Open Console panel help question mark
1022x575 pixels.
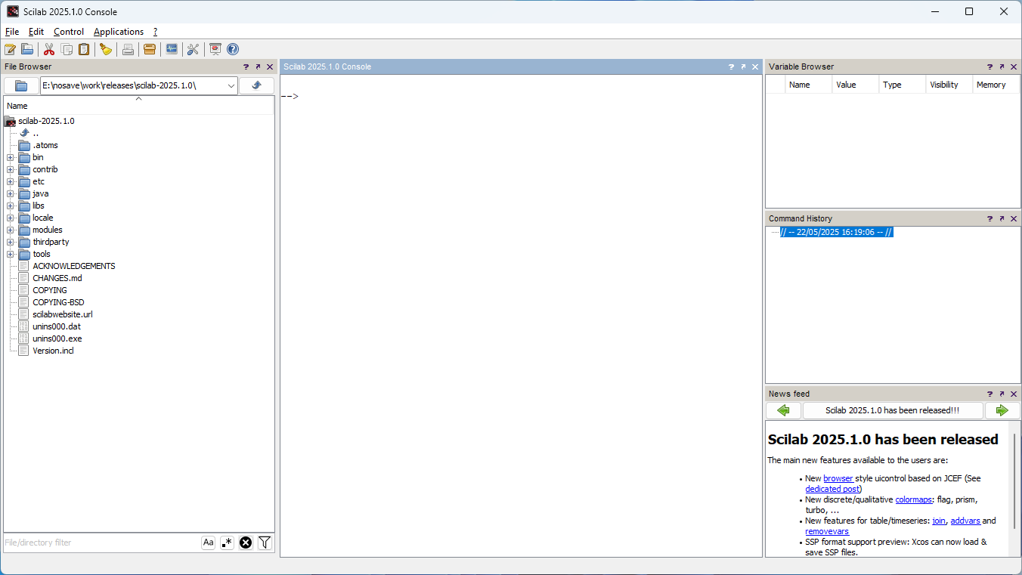click(x=731, y=66)
